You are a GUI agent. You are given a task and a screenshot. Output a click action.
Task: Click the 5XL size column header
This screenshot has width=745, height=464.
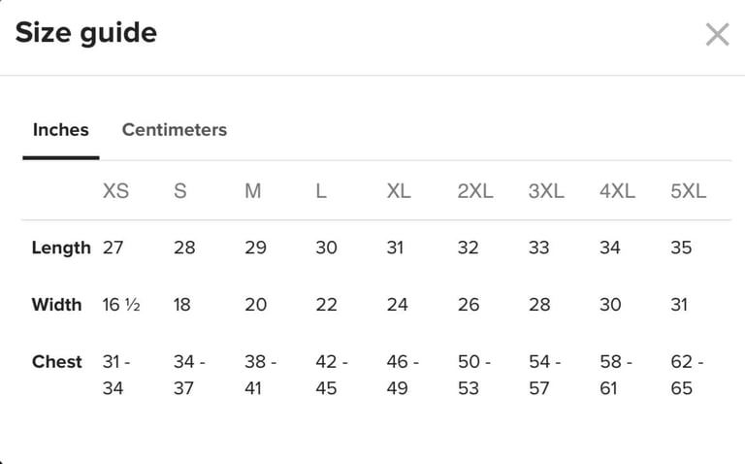(689, 191)
